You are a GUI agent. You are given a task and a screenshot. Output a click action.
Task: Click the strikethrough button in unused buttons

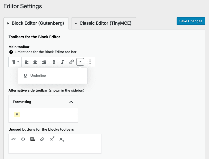[13, 139]
